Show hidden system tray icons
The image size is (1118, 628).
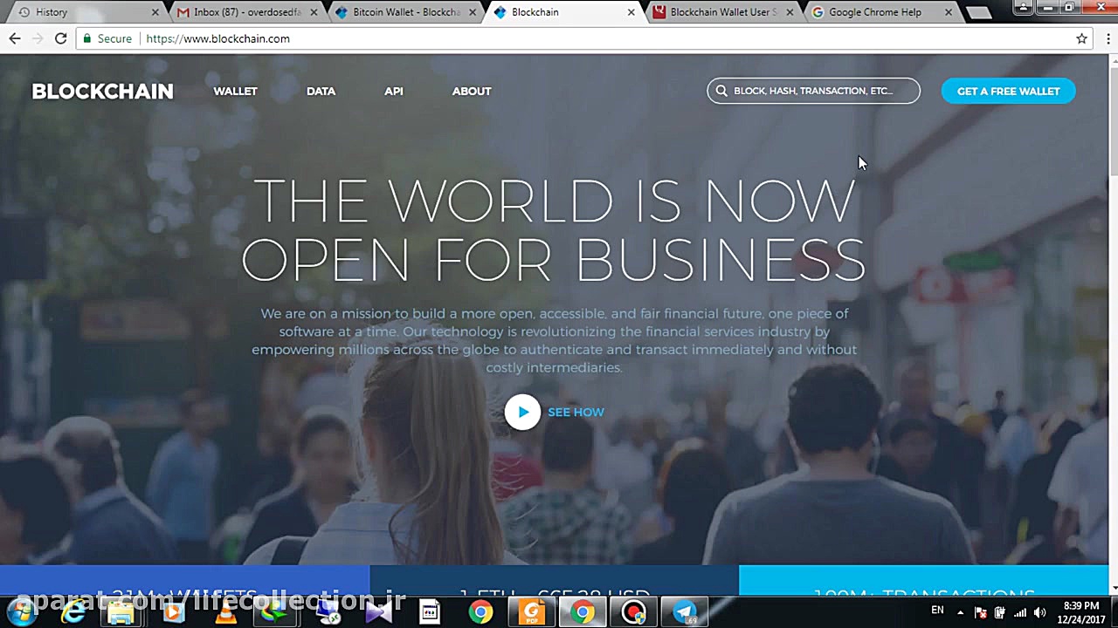pos(960,612)
